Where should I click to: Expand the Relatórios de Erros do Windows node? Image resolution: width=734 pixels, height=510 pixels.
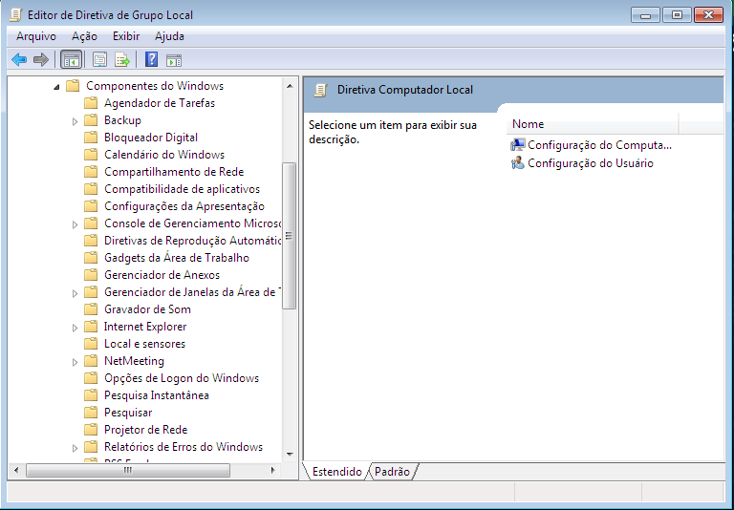point(75,448)
